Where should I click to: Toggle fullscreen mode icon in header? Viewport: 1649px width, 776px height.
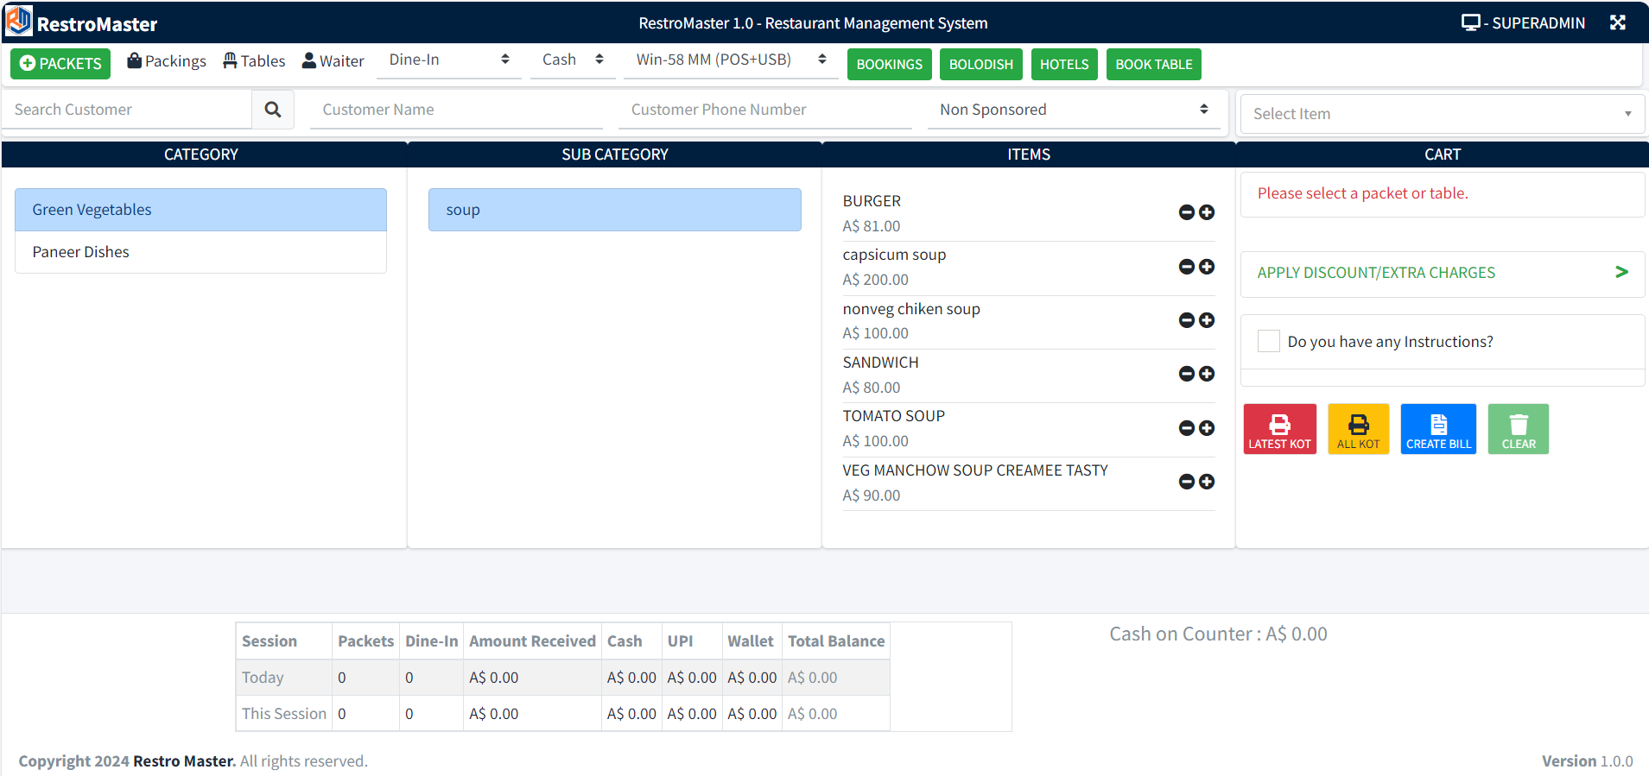point(1618,22)
